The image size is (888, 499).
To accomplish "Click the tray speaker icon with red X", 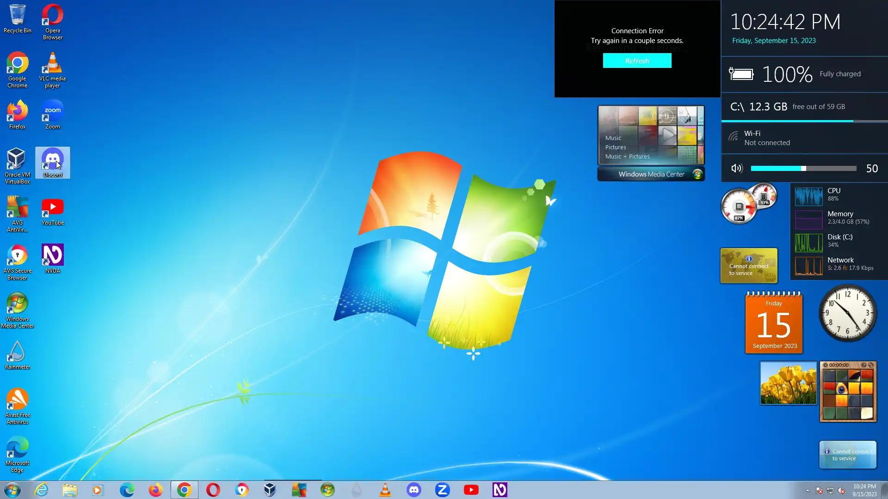I will coord(841,490).
